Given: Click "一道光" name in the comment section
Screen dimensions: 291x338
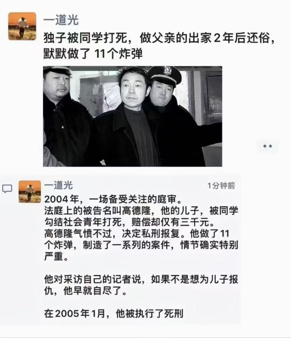Looking at the screenshot, I should 58,185.
